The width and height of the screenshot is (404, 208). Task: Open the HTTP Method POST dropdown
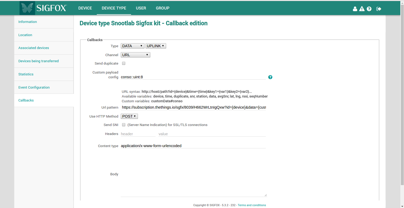coord(129,116)
